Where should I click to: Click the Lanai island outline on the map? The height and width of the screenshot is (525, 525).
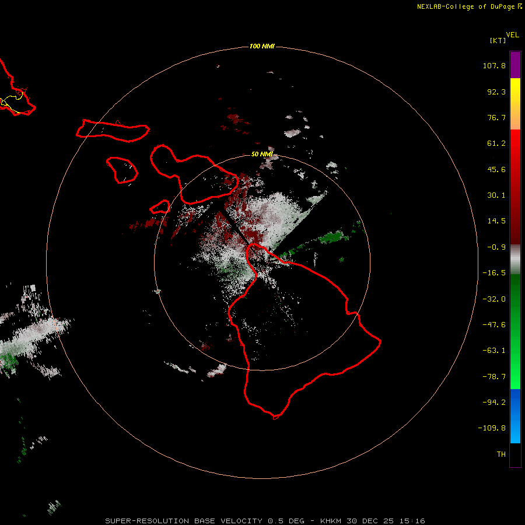(x=122, y=170)
